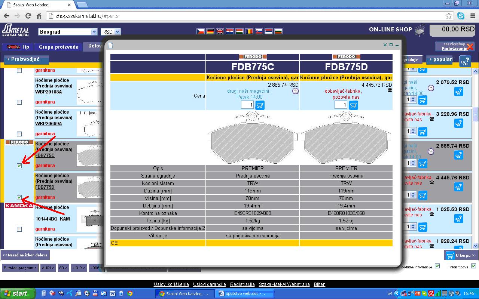Tick the checkbox for part WBP20168A
Image resolution: width=479 pixels, height=299 pixels.
click(x=19, y=102)
